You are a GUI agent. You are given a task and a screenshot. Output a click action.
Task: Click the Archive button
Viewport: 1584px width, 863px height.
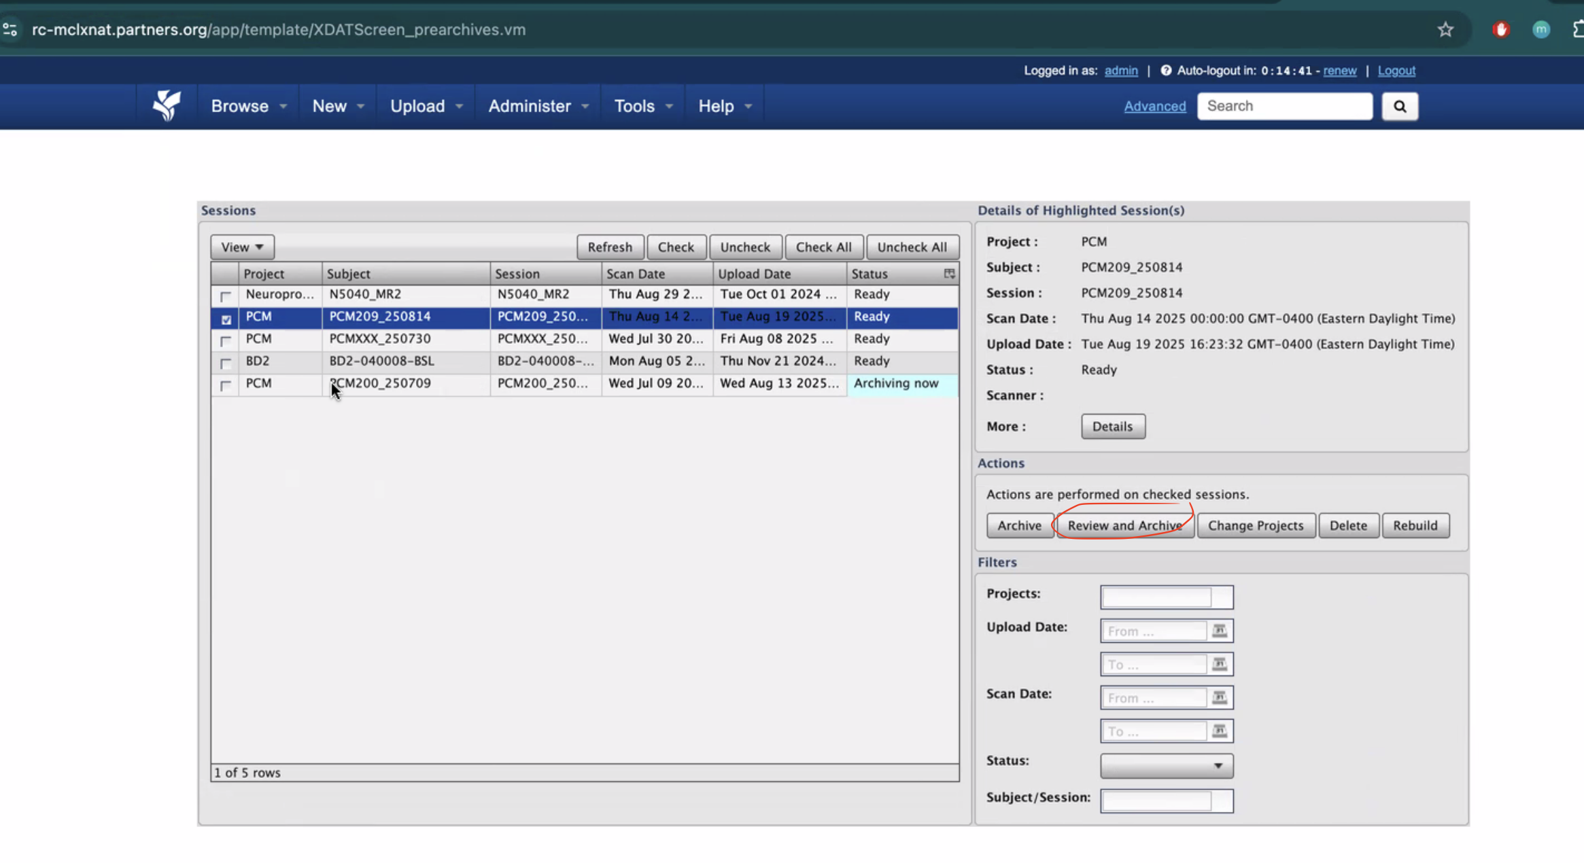(x=1019, y=525)
